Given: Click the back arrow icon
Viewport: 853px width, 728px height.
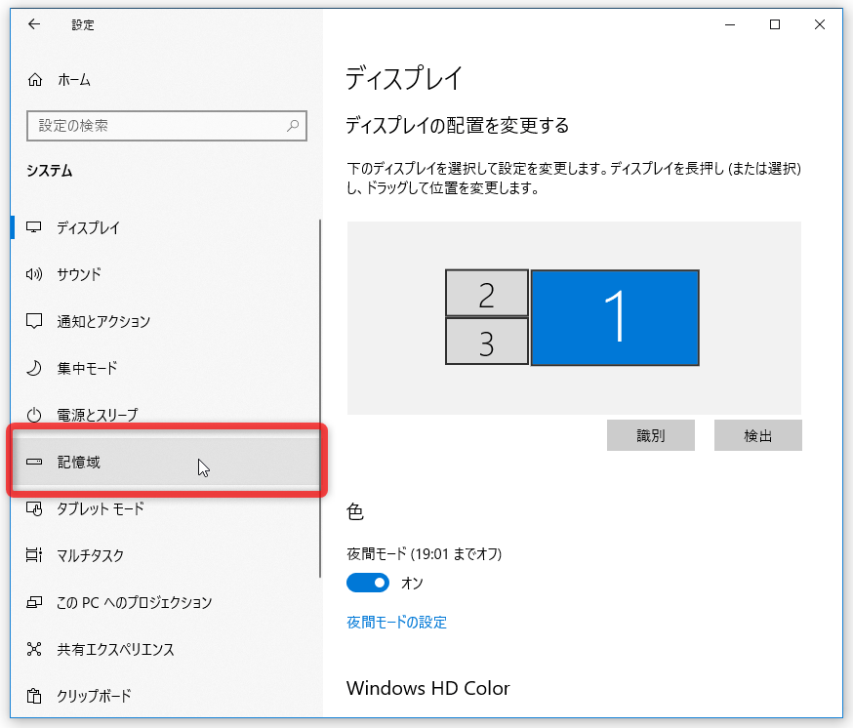Looking at the screenshot, I should tap(34, 24).
